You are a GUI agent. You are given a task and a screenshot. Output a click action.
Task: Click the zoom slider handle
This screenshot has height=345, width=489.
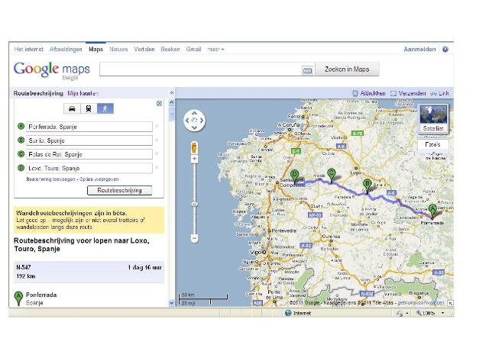pos(194,204)
